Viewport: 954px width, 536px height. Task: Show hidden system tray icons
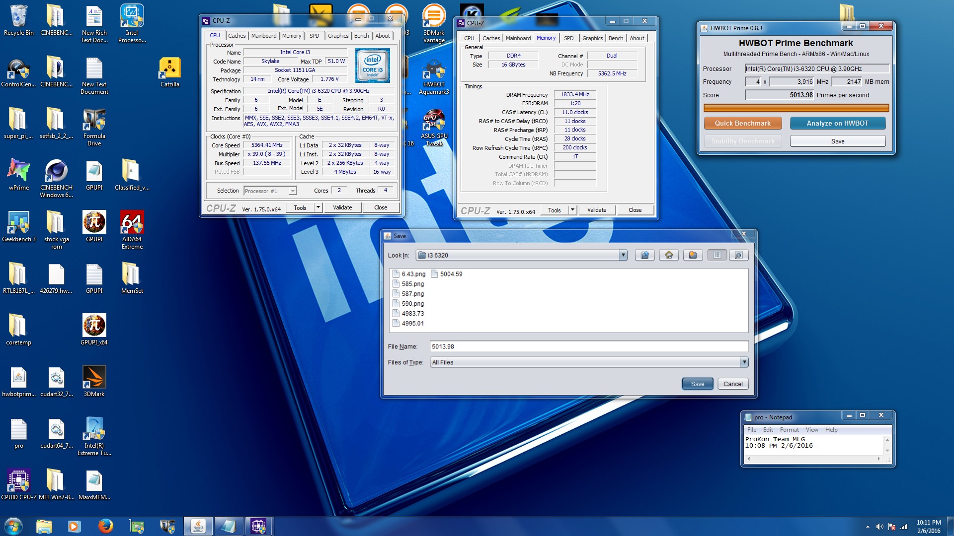tap(868, 527)
